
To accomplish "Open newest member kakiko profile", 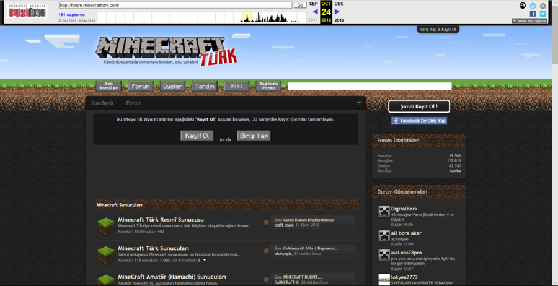I will (455, 171).
